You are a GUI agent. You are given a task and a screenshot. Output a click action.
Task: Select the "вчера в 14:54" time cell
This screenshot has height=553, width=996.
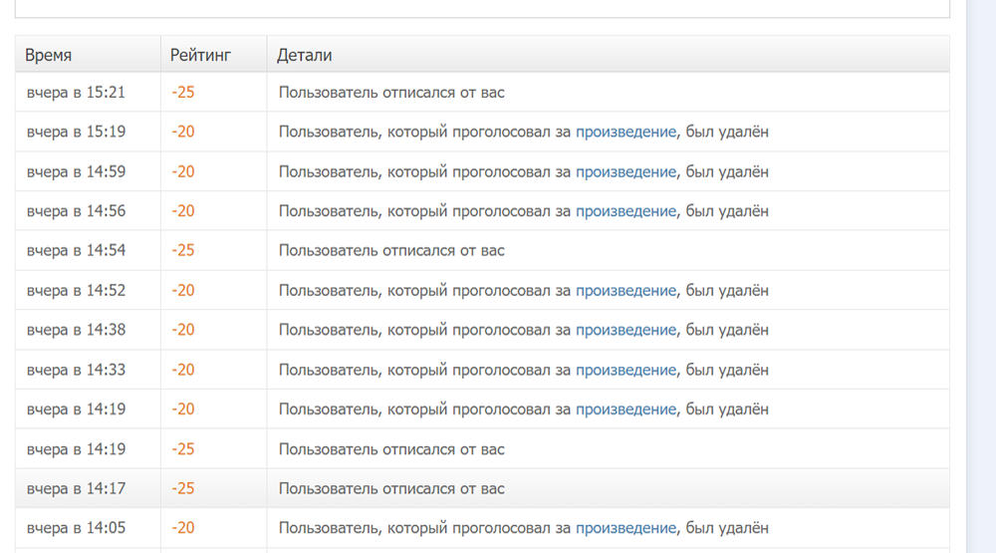pyautogui.click(x=77, y=251)
